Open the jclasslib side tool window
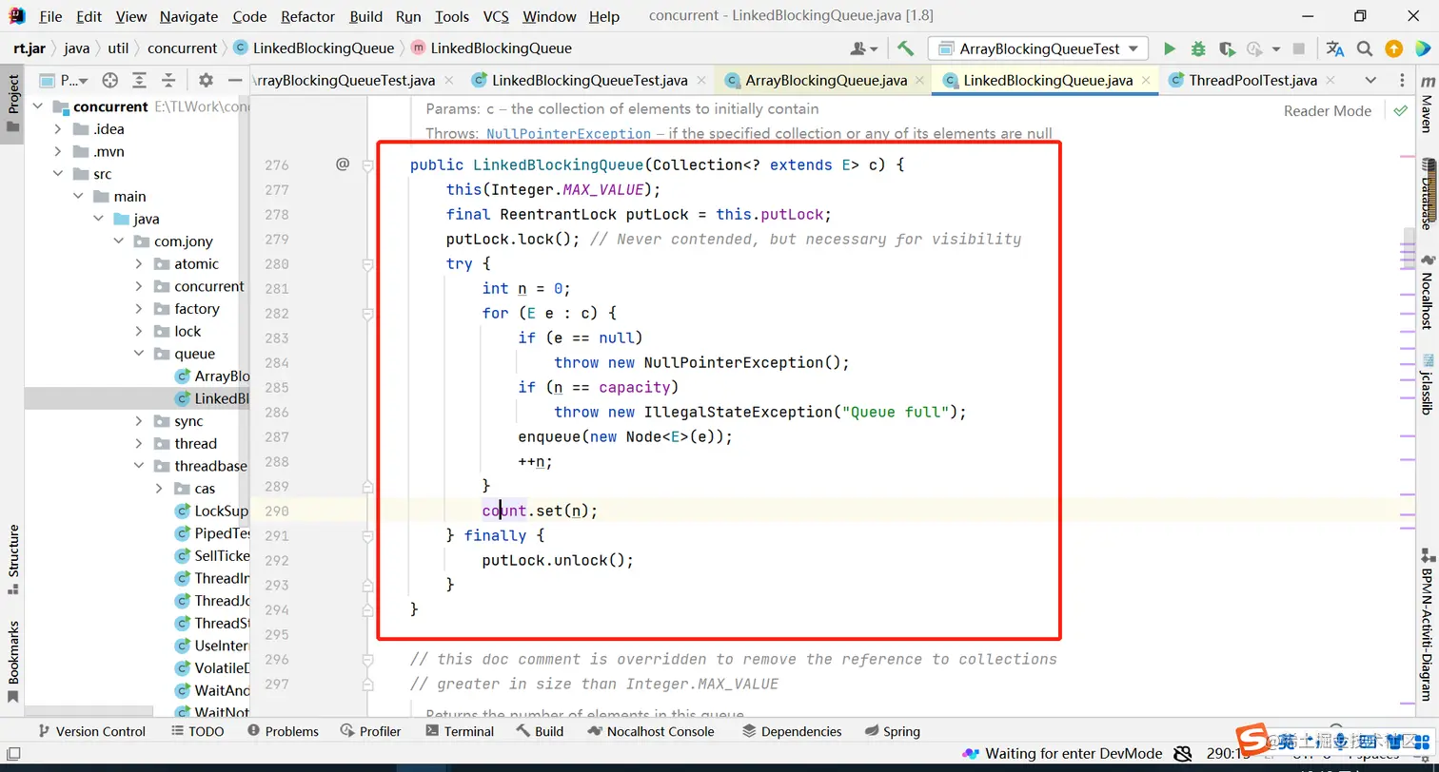This screenshot has width=1439, height=772. [x=1427, y=385]
